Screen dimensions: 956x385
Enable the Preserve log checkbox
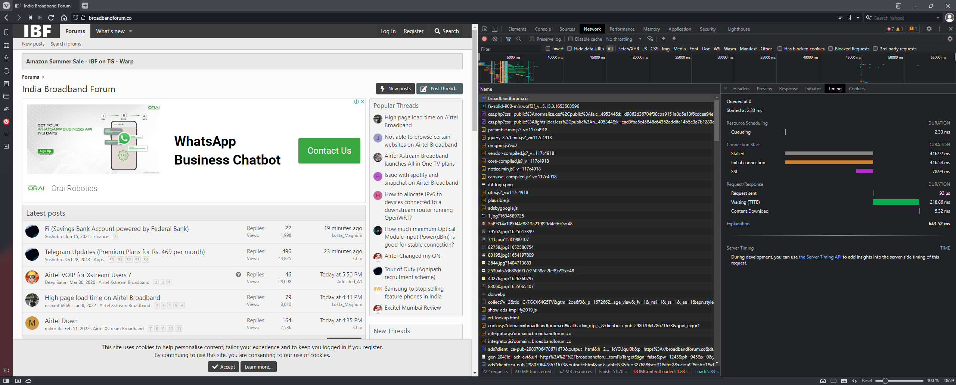(532, 39)
